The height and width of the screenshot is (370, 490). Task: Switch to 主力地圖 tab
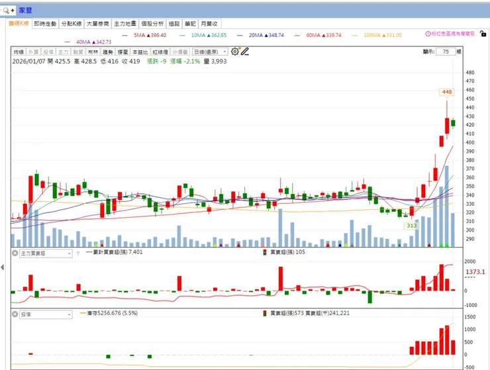pyautogui.click(x=124, y=24)
